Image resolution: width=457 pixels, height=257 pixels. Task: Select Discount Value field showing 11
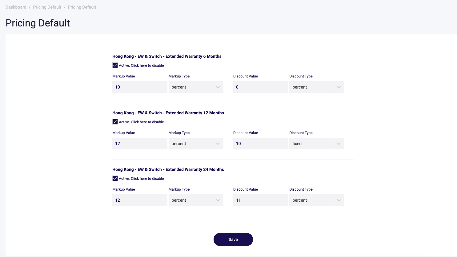[261, 200]
